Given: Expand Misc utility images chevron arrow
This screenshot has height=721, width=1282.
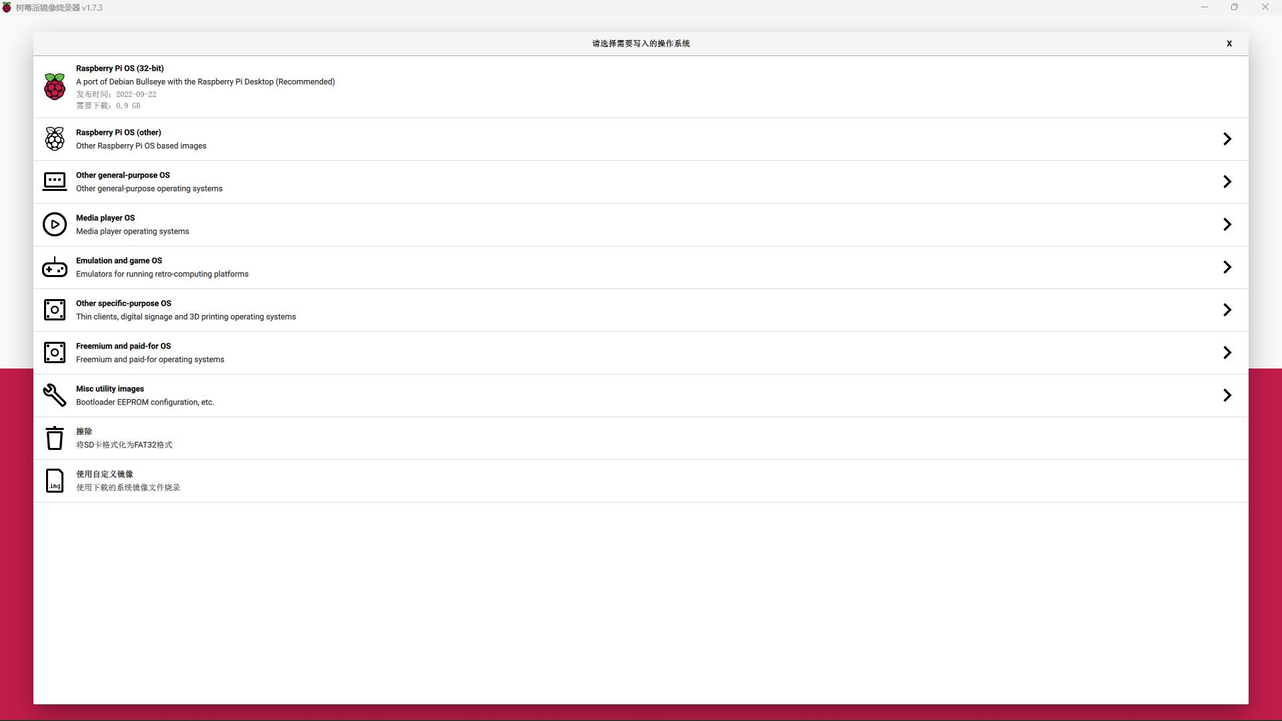Looking at the screenshot, I should point(1227,395).
